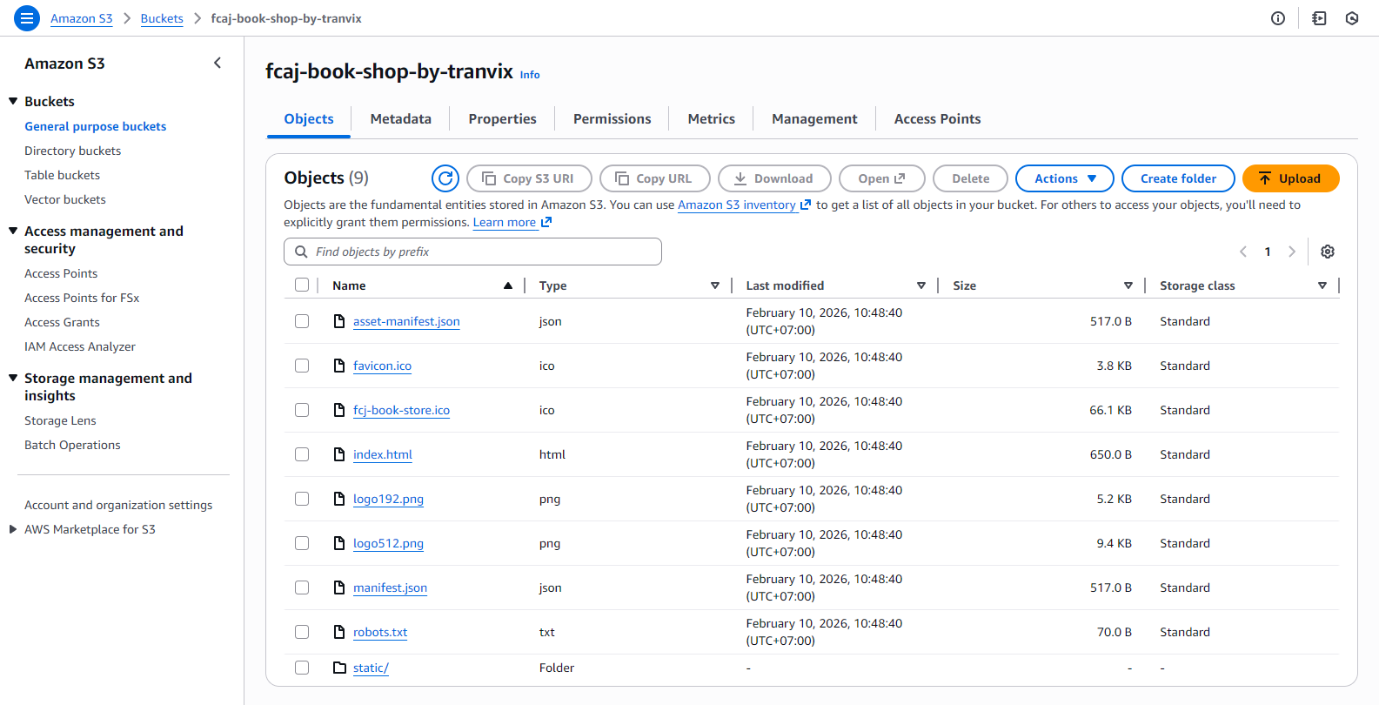1379x705 pixels.
Task: Collapse Access management and security section
Action: pos(13,231)
